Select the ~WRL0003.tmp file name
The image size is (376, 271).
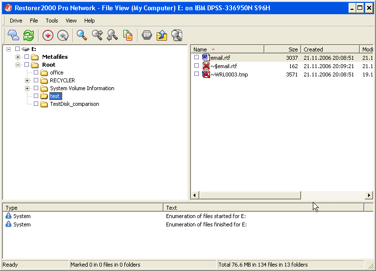229,74
